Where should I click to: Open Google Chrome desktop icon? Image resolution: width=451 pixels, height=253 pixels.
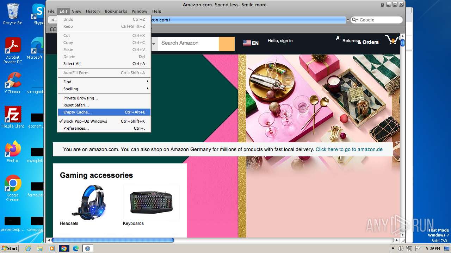coord(13,188)
